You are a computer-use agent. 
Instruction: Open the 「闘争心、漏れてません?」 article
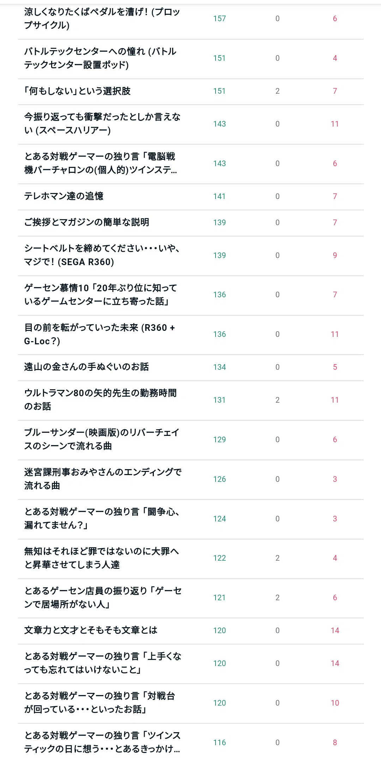pyautogui.click(x=102, y=519)
